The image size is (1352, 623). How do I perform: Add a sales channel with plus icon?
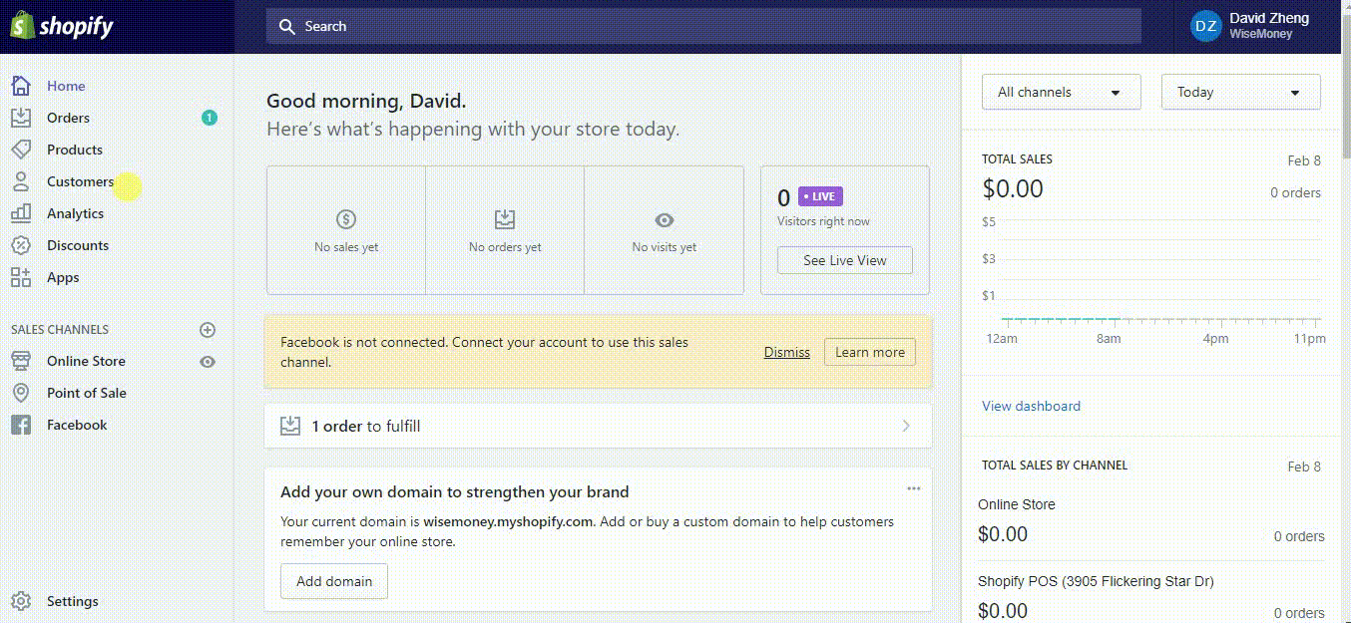208,330
